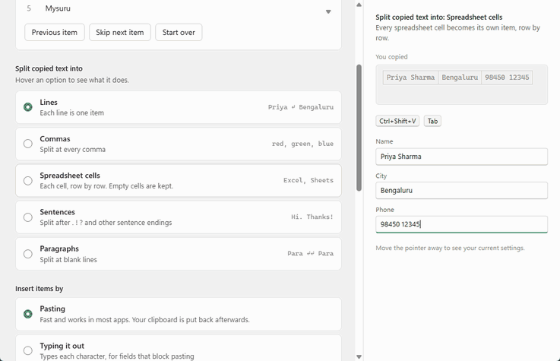Image resolution: width=560 pixels, height=361 pixels.
Task: Click the 'red, green, blue' example text
Action: tap(302, 144)
